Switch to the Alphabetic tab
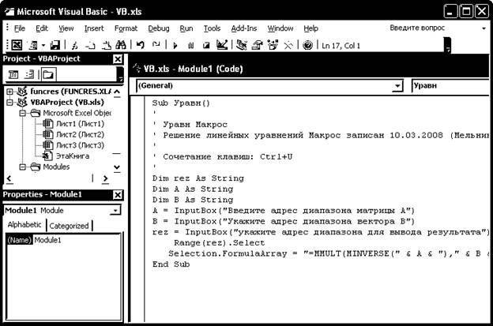Image resolution: width=493 pixels, height=326 pixels. point(24,225)
